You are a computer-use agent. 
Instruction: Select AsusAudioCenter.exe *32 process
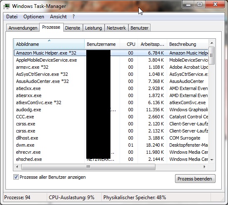pyautogui.click(x=111, y=81)
